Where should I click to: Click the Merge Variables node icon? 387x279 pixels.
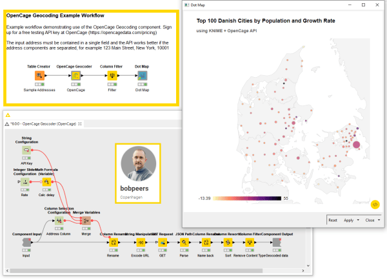tap(86, 221)
